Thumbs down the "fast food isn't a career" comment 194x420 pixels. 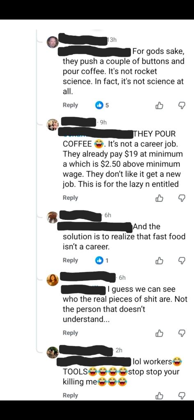tap(182, 260)
